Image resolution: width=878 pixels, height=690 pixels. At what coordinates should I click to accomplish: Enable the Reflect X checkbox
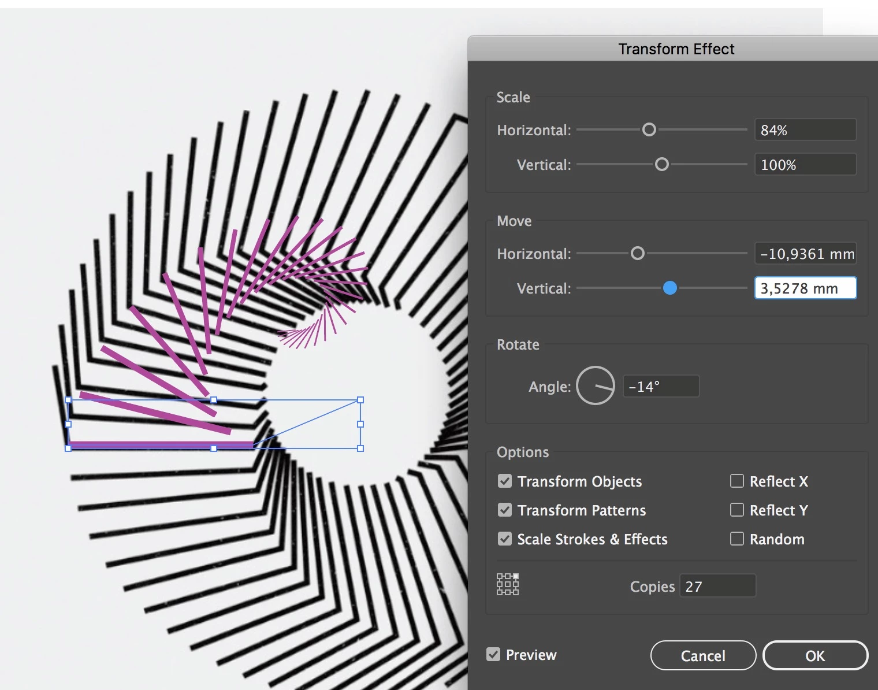point(737,481)
